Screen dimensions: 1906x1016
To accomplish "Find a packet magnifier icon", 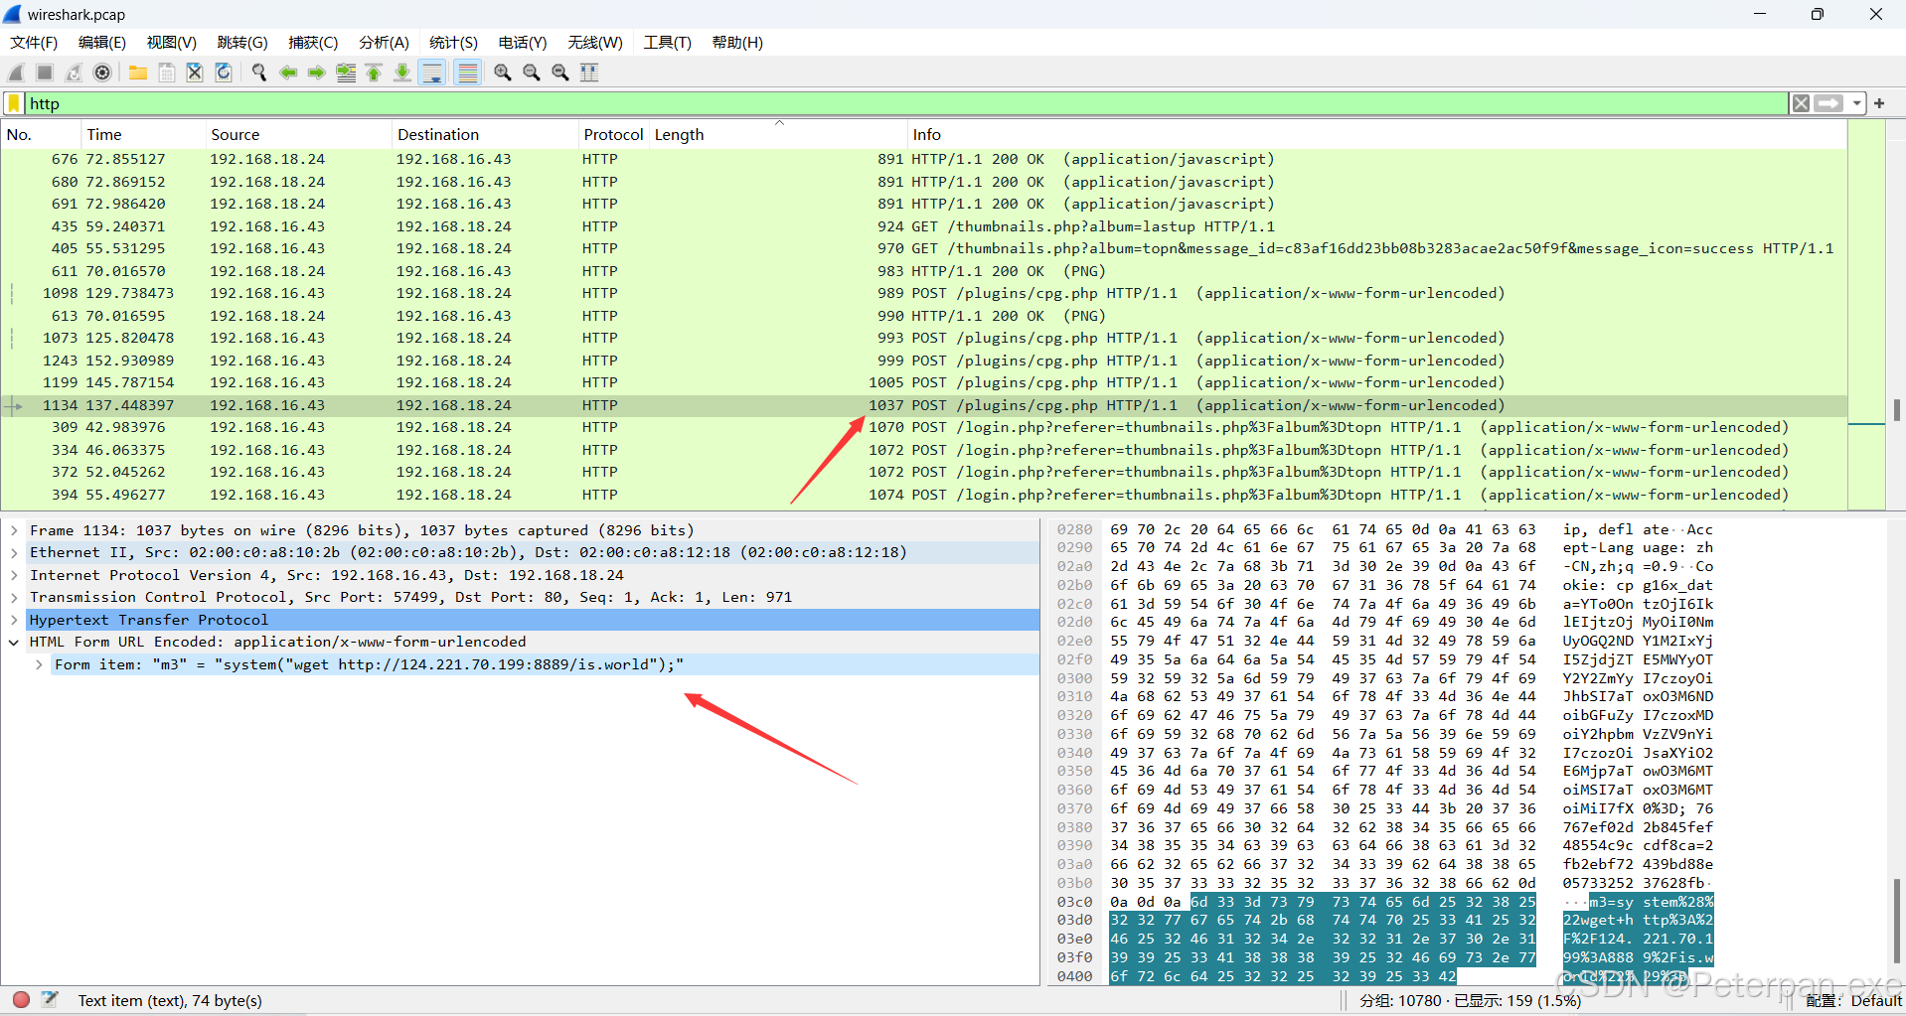I will pyautogui.click(x=259, y=73).
